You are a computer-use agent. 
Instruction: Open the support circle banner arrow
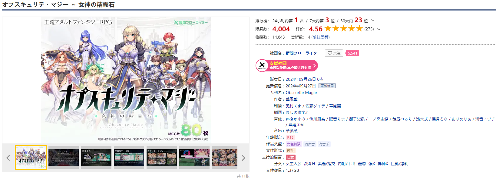coord(314,65)
